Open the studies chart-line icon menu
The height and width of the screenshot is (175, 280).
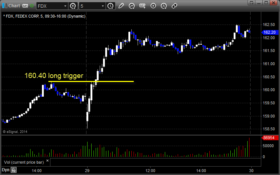click(x=132, y=6)
